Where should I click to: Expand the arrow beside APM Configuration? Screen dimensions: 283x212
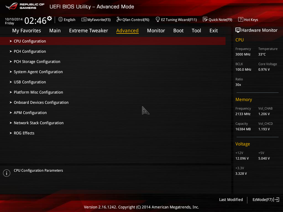click(11, 113)
